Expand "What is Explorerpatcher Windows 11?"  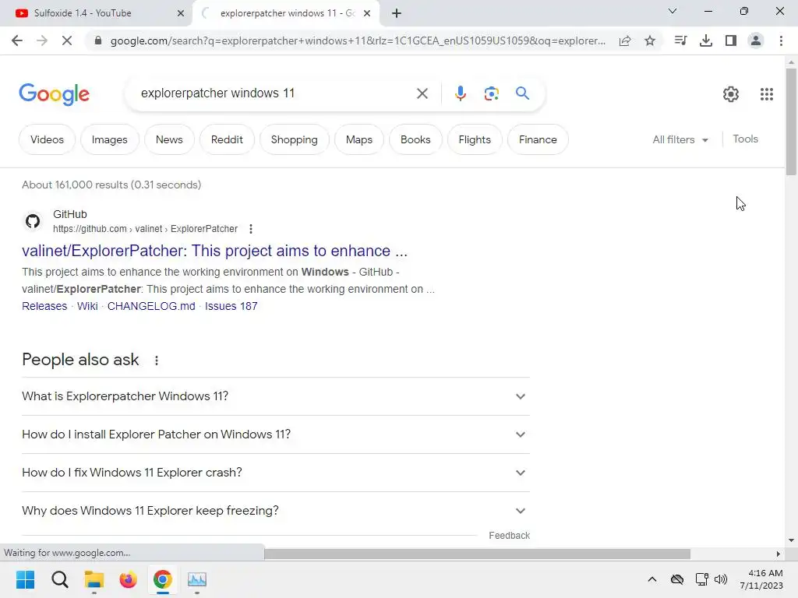click(x=275, y=396)
